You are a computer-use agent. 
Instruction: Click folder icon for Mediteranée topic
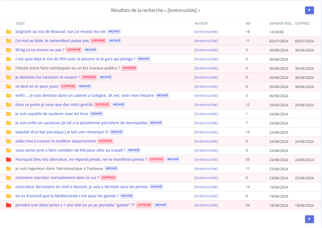9,196
